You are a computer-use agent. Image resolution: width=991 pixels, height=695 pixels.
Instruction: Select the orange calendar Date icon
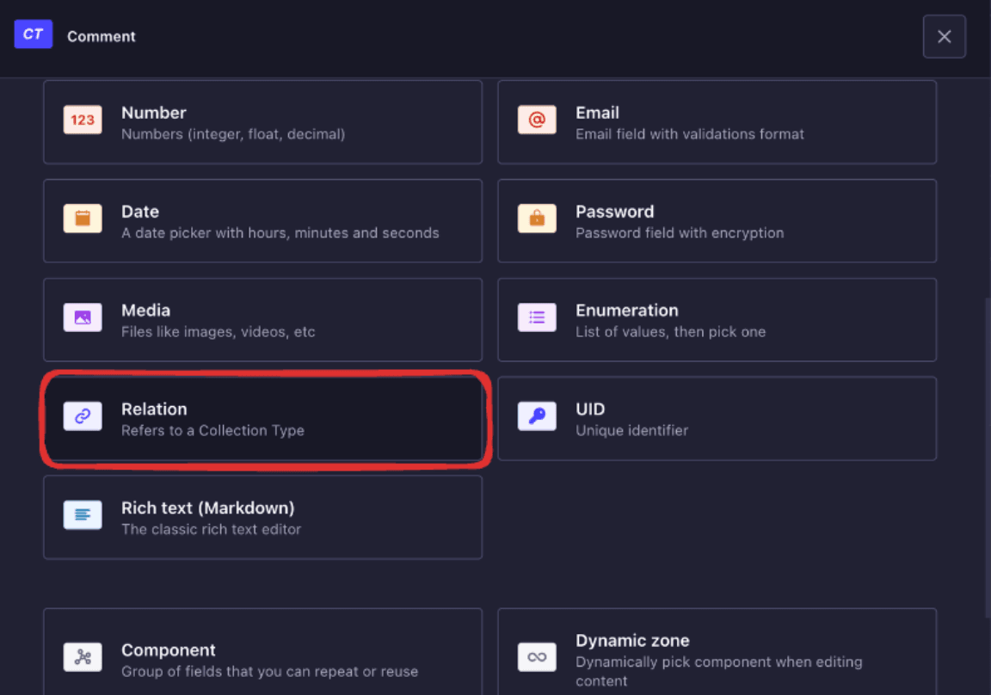(83, 219)
